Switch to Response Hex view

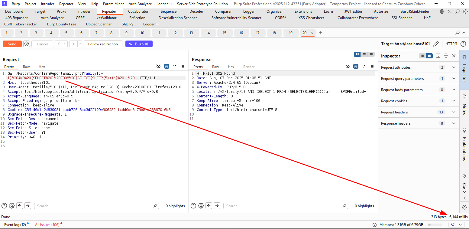tap(231, 67)
